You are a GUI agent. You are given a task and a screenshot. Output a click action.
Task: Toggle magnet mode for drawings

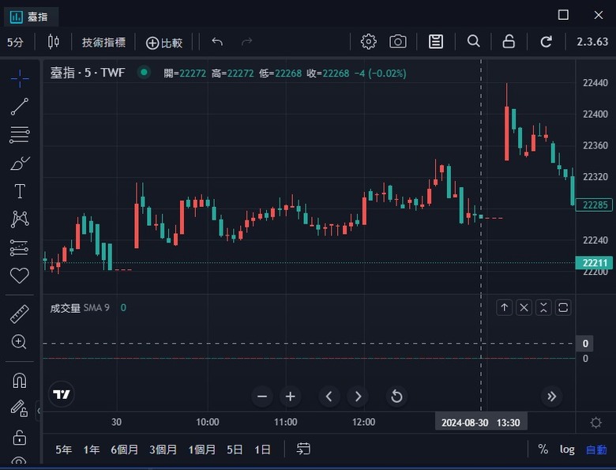click(x=19, y=381)
